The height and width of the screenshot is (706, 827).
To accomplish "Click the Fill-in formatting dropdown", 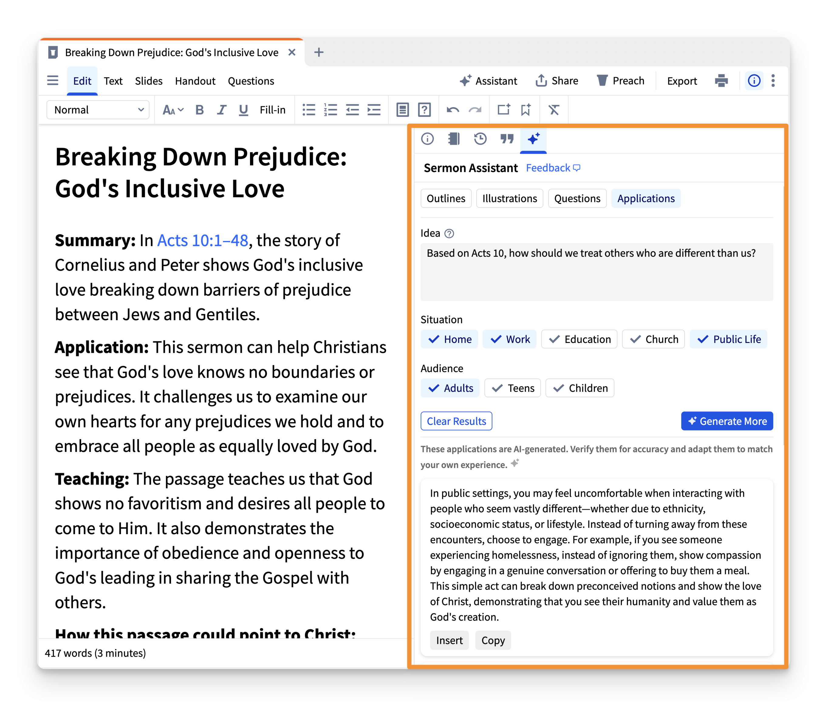I will 273,109.
